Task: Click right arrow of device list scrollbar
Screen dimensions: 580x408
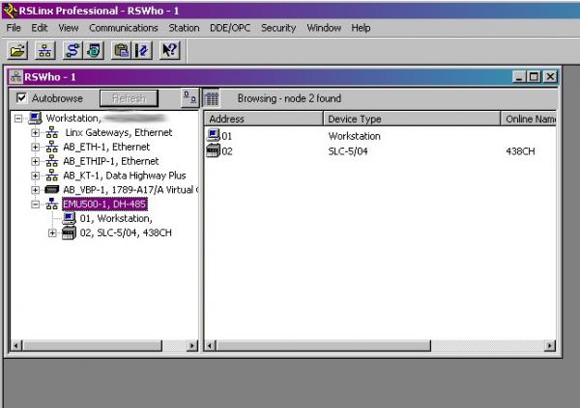Action: pos(550,345)
